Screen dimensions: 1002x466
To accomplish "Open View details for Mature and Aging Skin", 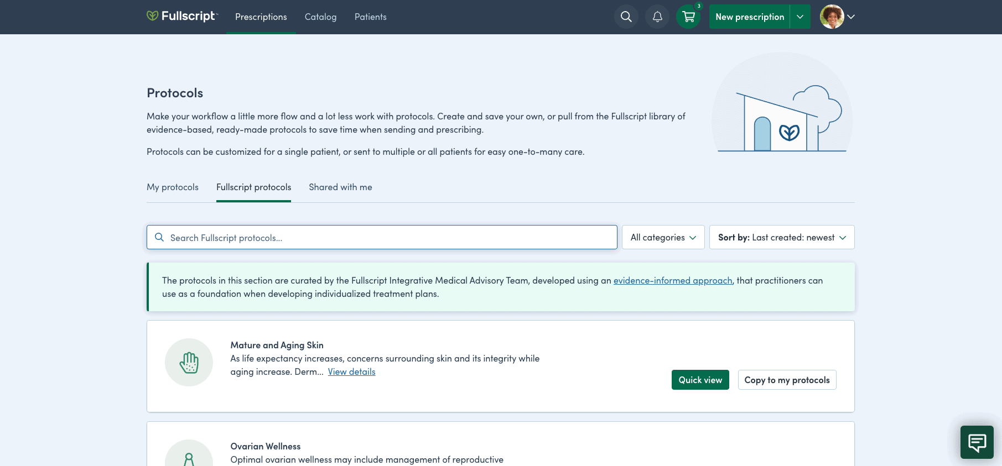I will click(351, 371).
